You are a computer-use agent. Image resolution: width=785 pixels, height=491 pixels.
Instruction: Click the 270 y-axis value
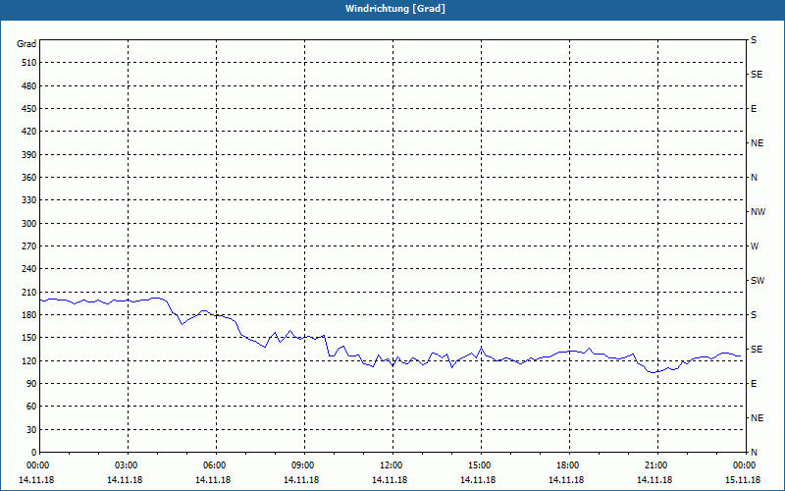pos(28,246)
